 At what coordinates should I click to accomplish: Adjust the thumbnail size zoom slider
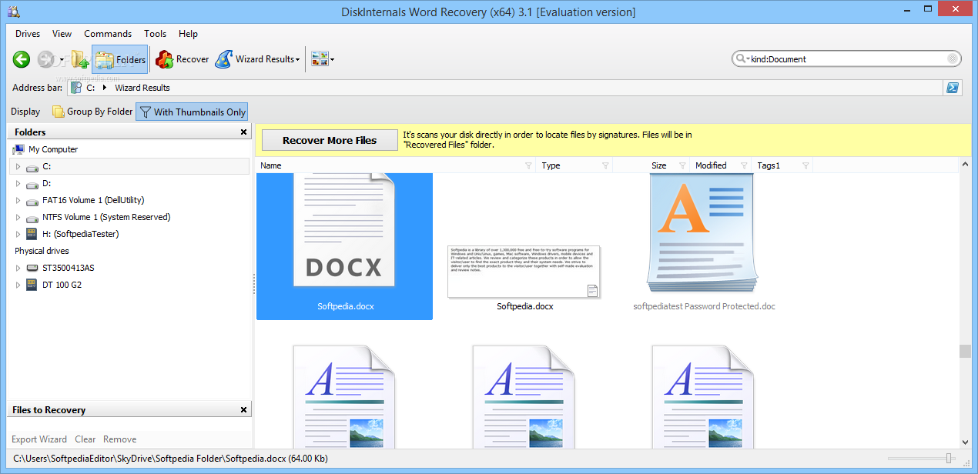[x=950, y=459]
